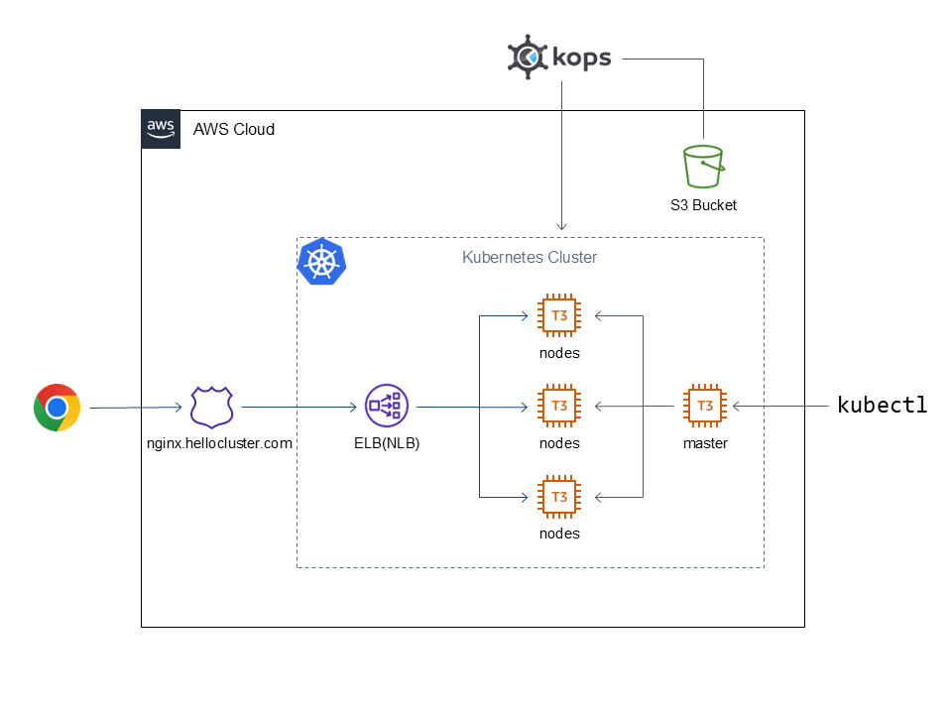
Task: Click the AWS logo badge
Action: [x=161, y=129]
